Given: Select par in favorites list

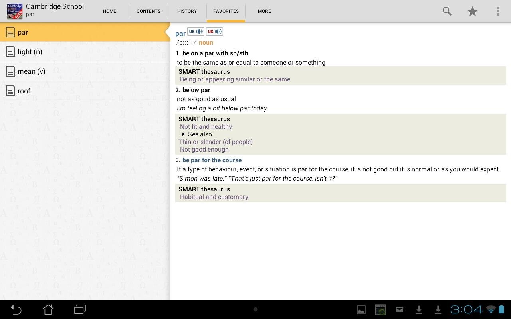Looking at the screenshot, I should tap(85, 32).
